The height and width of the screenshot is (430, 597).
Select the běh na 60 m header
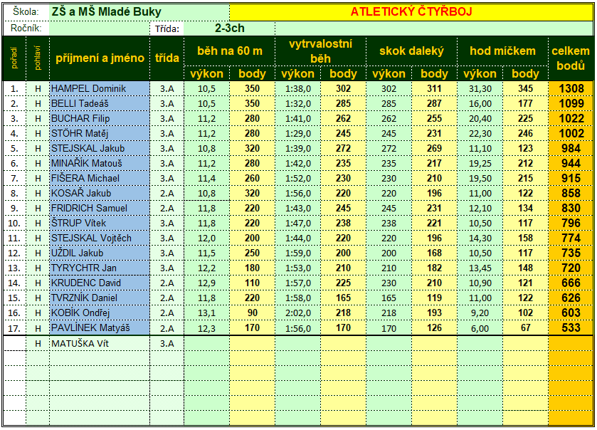230,51
